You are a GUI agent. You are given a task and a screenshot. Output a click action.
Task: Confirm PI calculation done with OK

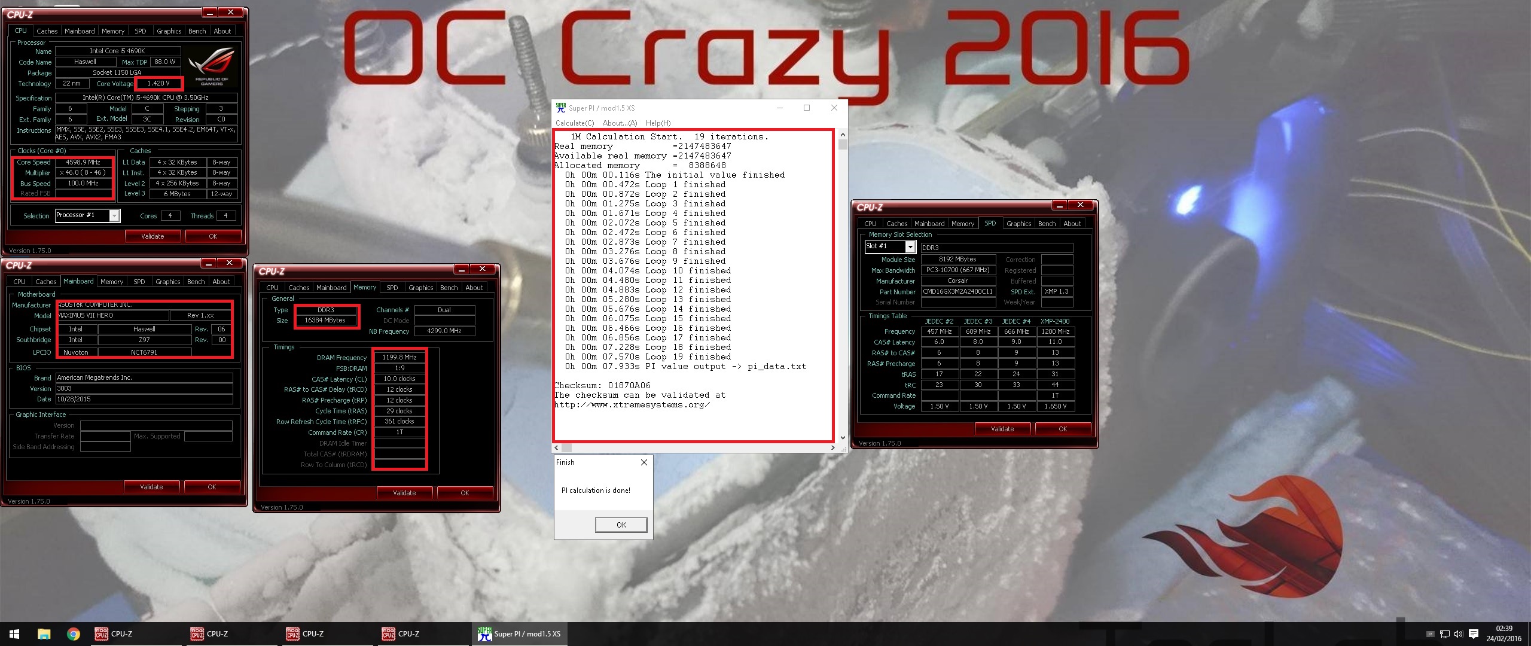(621, 525)
